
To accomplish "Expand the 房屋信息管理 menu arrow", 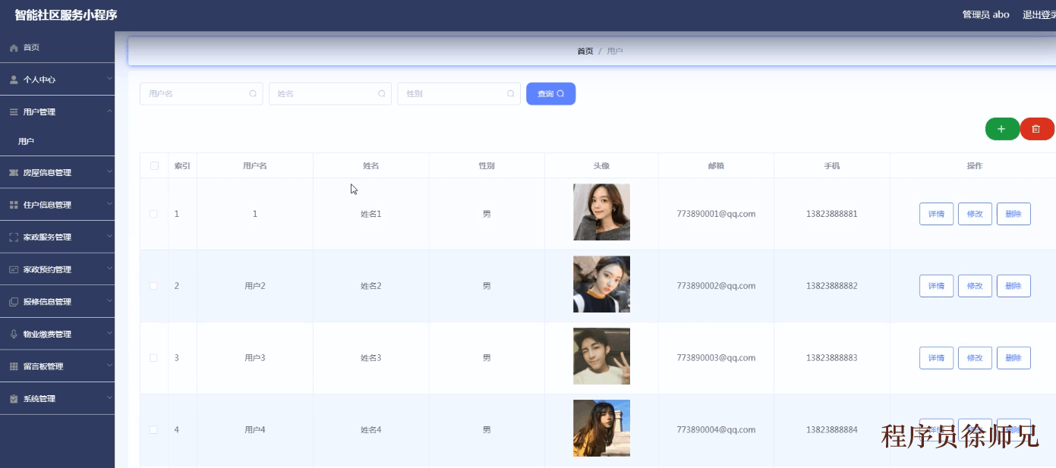I will click(x=109, y=172).
